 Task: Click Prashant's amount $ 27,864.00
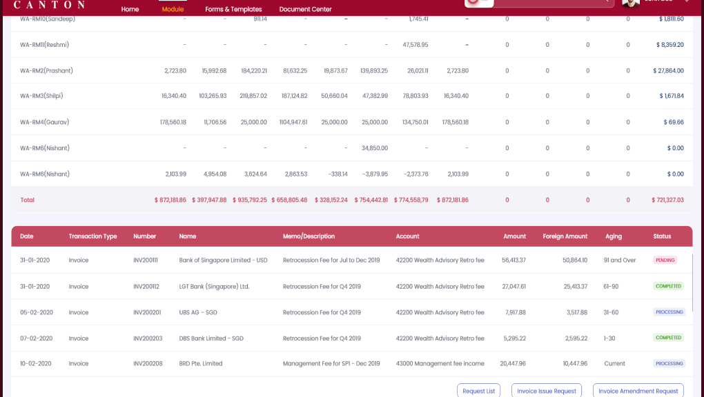point(669,70)
